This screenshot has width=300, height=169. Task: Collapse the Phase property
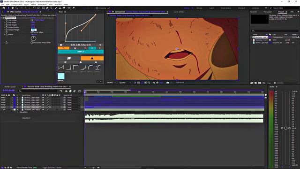pos(4,34)
